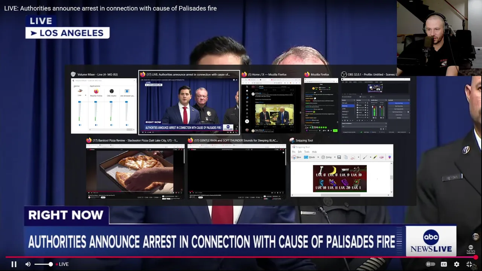Click the red video progress bar
Viewport: 482px width, 271px height.
click(241, 257)
